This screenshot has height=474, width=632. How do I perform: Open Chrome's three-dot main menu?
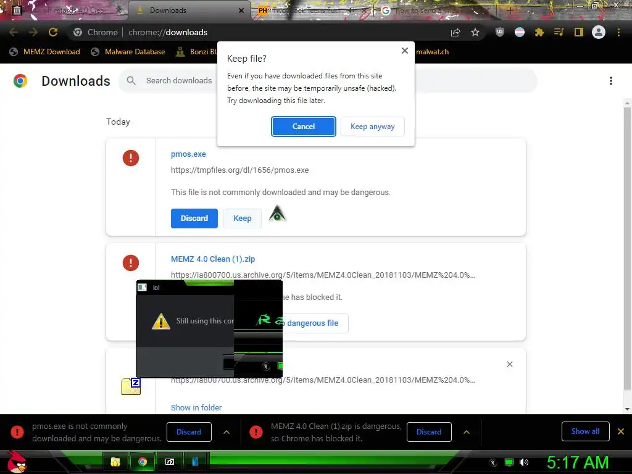[618, 32]
